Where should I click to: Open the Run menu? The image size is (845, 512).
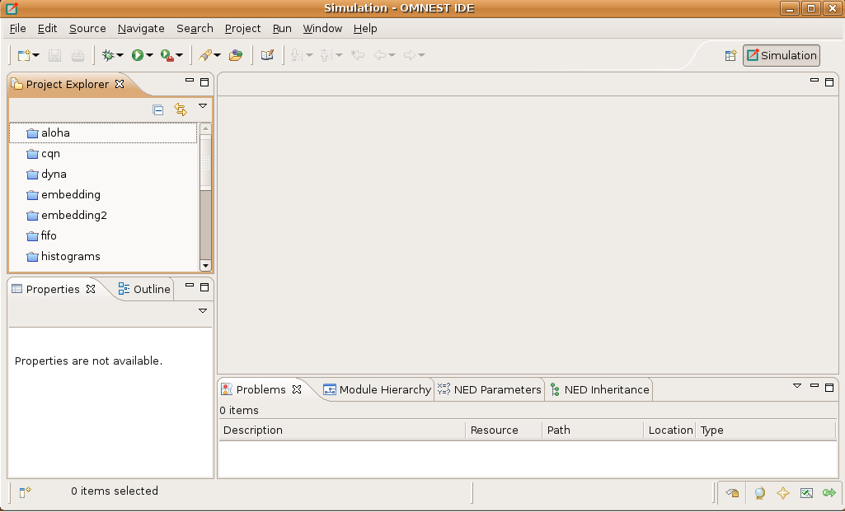[282, 29]
